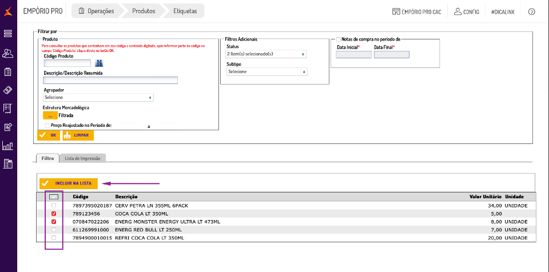Click the 20,00 unit value cell
Screen dimensions: 549x272
(x=496, y=238)
